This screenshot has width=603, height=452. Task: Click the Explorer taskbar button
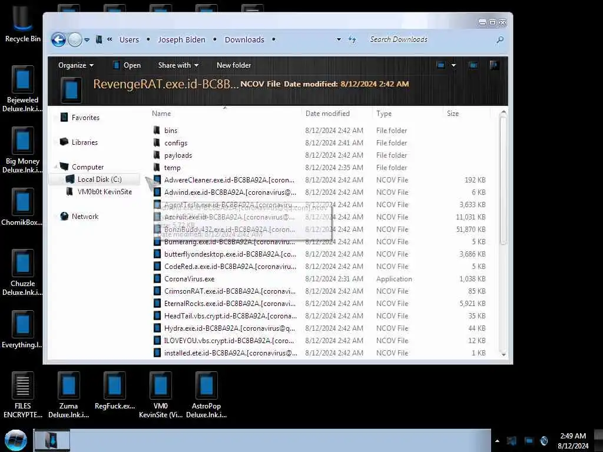click(x=52, y=440)
